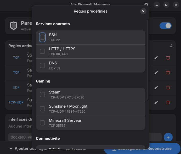The width and height of the screenshot is (181, 154).
Task: Click the HTTP / HTTPS row label
Action: click(x=62, y=49)
